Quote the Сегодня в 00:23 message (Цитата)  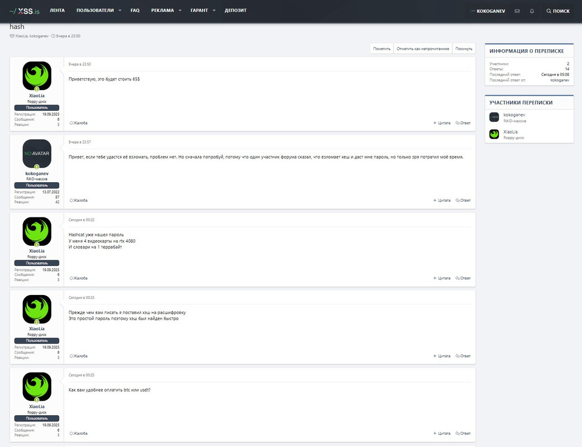coord(442,356)
